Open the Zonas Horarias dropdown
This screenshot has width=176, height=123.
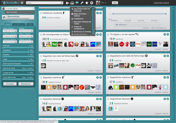click(10, 31)
